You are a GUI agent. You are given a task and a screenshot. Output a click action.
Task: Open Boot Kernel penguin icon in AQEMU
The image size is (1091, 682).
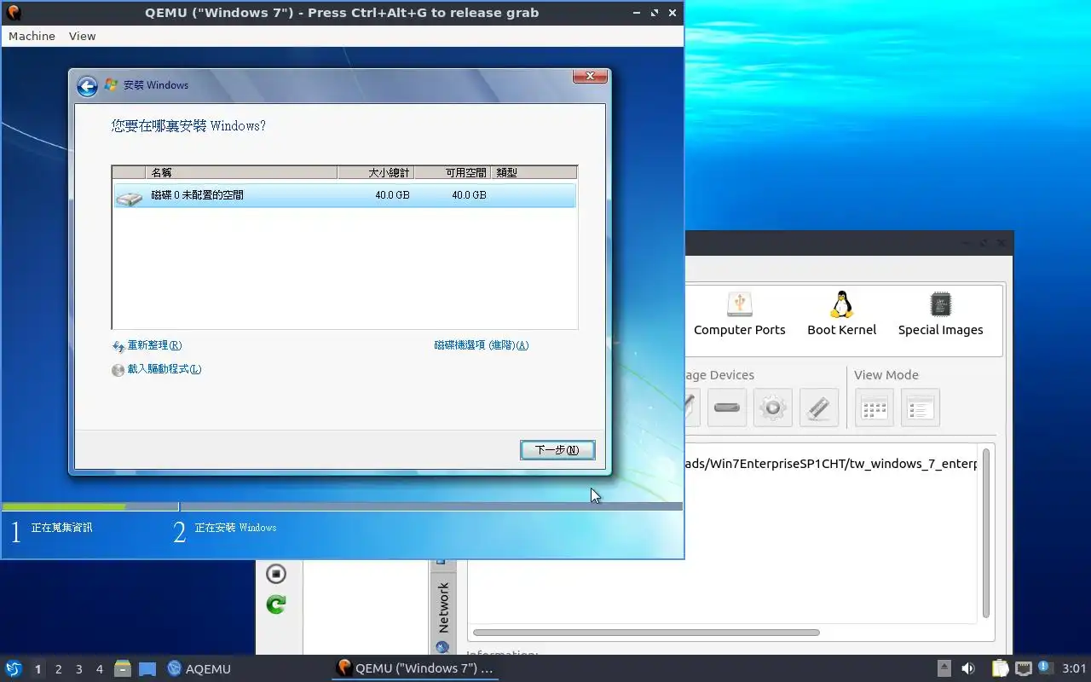pyautogui.click(x=842, y=305)
